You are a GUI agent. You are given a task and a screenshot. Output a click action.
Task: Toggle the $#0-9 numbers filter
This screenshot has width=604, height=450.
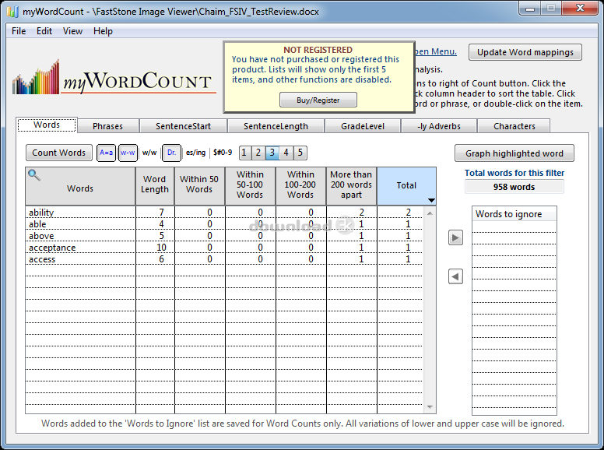point(223,153)
